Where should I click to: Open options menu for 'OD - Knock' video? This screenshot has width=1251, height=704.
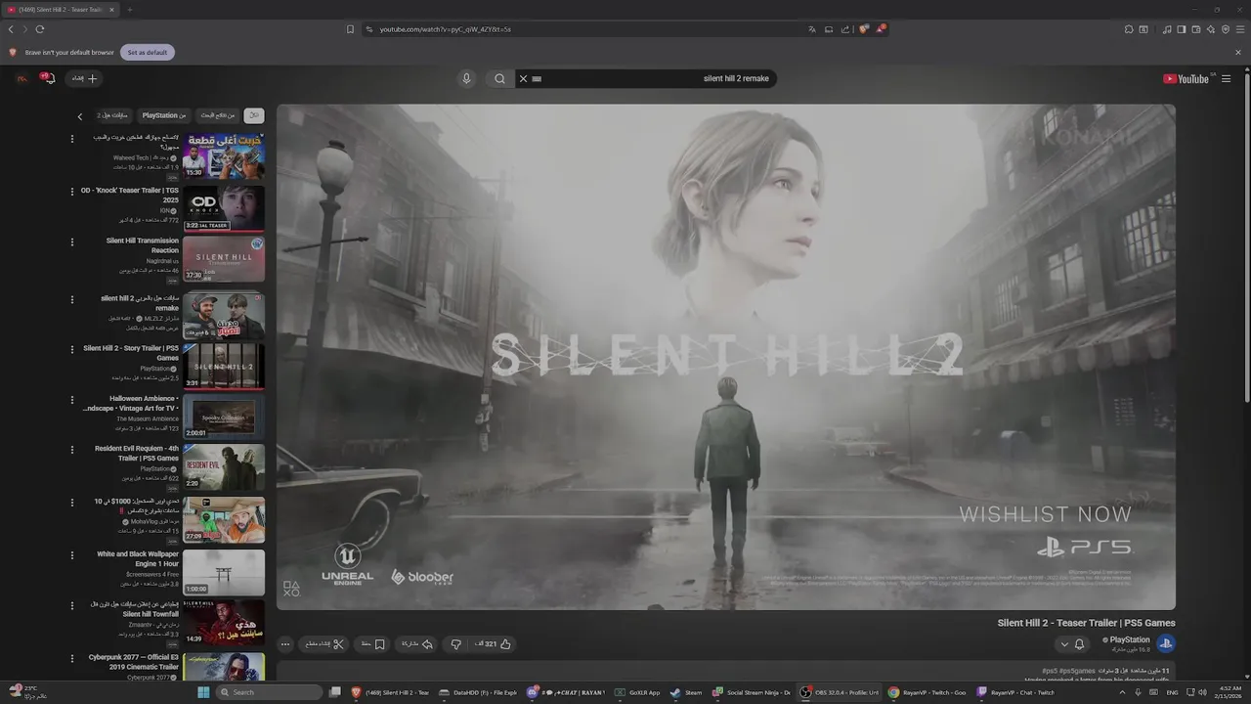point(71,190)
